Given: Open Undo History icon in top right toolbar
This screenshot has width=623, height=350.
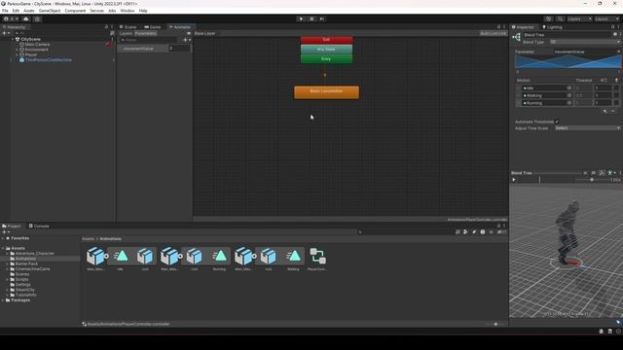Looking at the screenshot, I should tap(549, 18).
